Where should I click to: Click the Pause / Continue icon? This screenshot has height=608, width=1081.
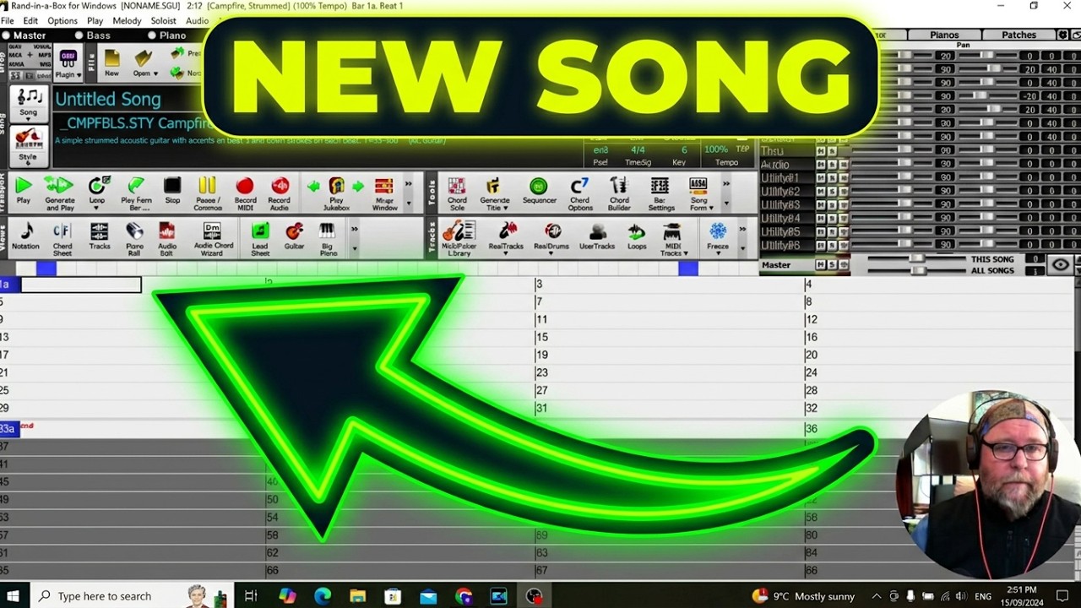tap(208, 192)
